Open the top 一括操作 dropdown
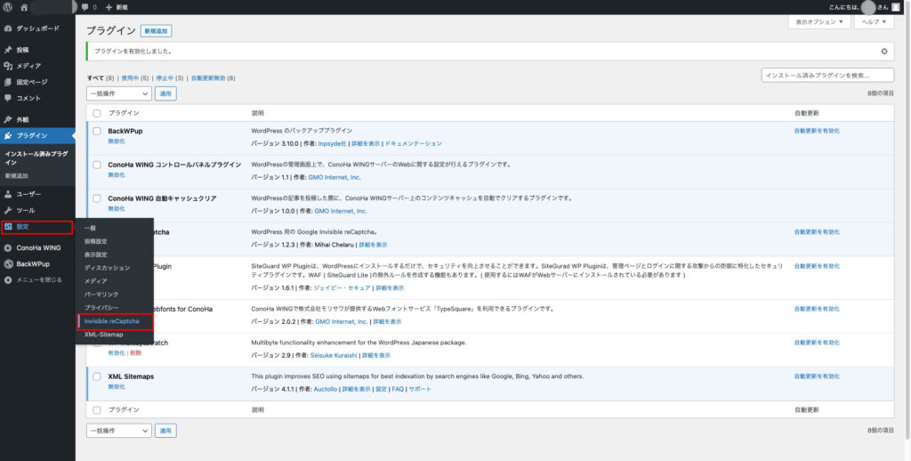The width and height of the screenshot is (911, 461). pos(119,93)
